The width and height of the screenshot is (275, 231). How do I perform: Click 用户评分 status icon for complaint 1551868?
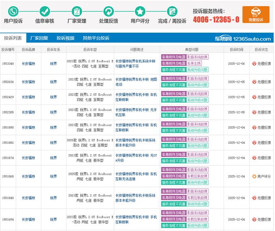254,177
